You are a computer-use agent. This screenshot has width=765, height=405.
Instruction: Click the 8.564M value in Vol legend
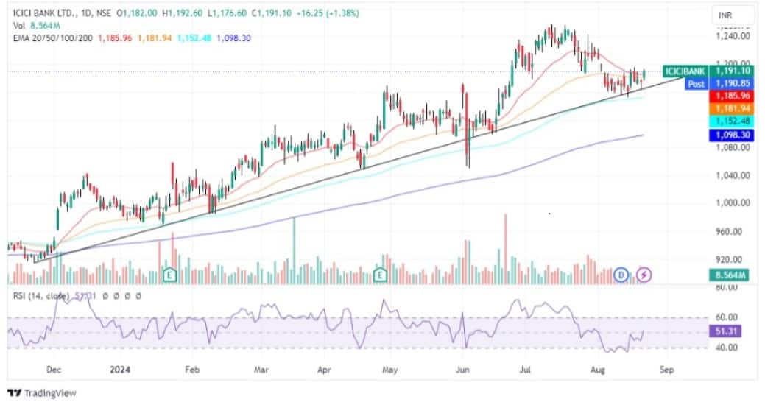click(45, 25)
